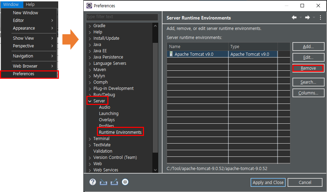Select Preferences in the Window menu
The width and height of the screenshot is (327, 192).
[x=29, y=74]
